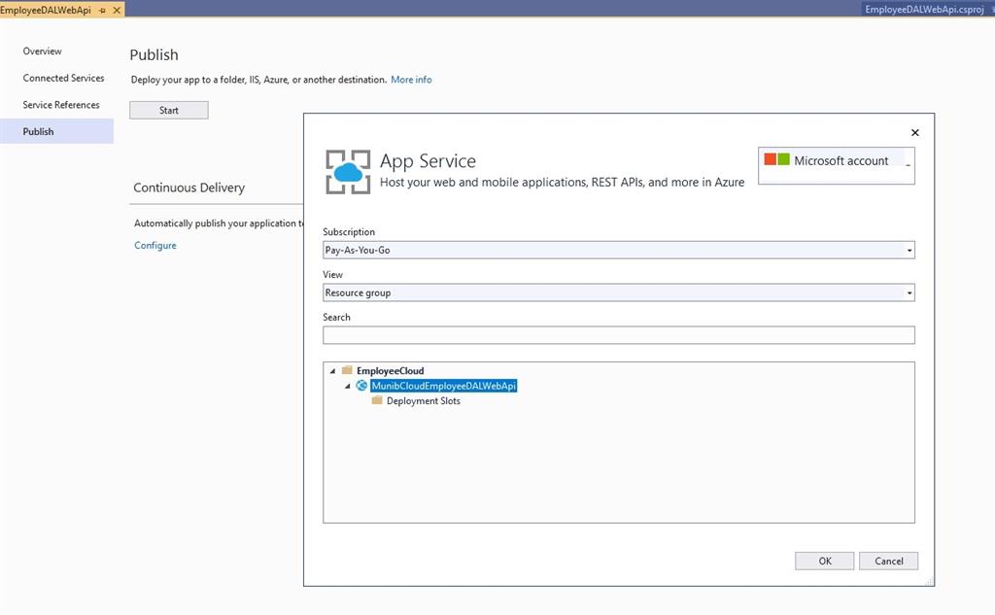Image resolution: width=995 pixels, height=615 pixels.
Task: Click the folder icon next to EmployeeCloud
Action: (345, 370)
